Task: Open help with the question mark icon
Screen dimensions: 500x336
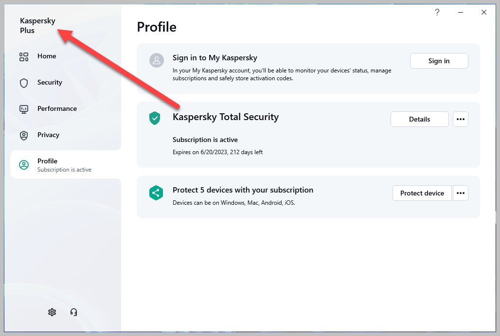Action: [x=437, y=13]
